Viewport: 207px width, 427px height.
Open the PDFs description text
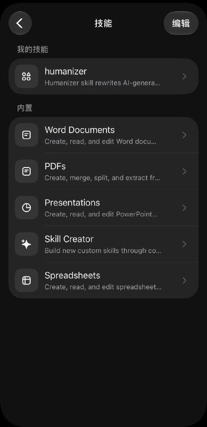102,178
